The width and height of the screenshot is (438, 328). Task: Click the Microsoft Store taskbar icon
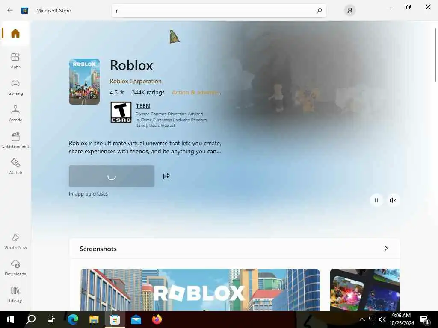115,319
